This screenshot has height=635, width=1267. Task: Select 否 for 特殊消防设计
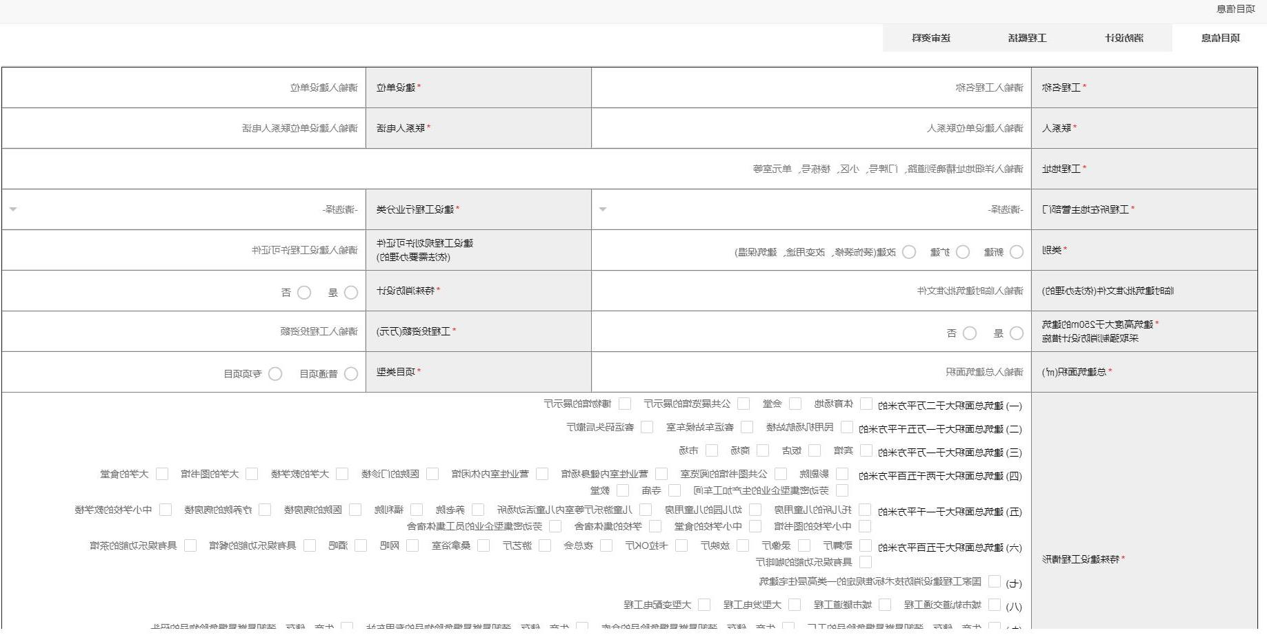click(x=303, y=293)
